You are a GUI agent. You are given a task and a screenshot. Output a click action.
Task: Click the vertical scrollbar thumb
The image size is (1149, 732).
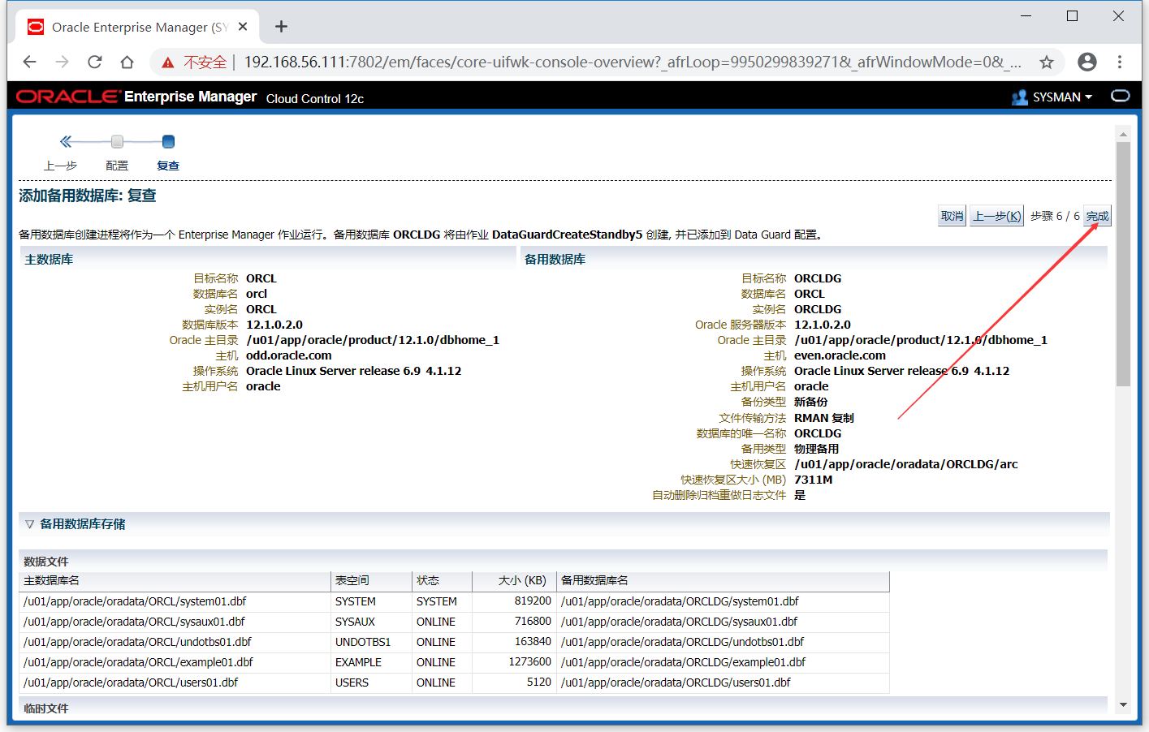pos(1123,265)
